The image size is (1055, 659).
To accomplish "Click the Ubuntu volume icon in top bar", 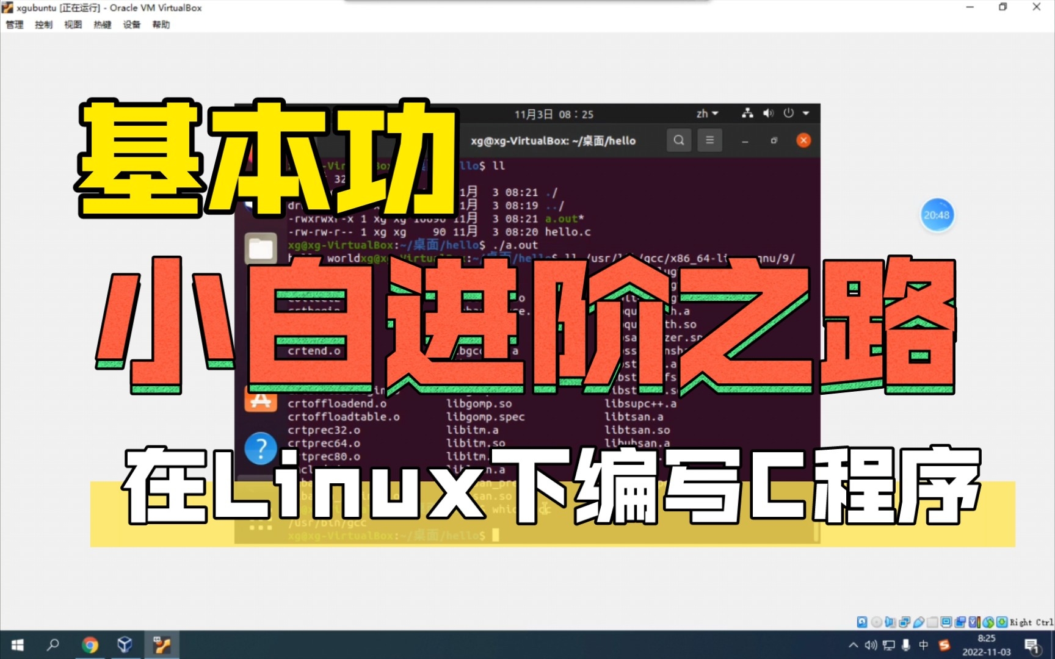I will (x=768, y=113).
